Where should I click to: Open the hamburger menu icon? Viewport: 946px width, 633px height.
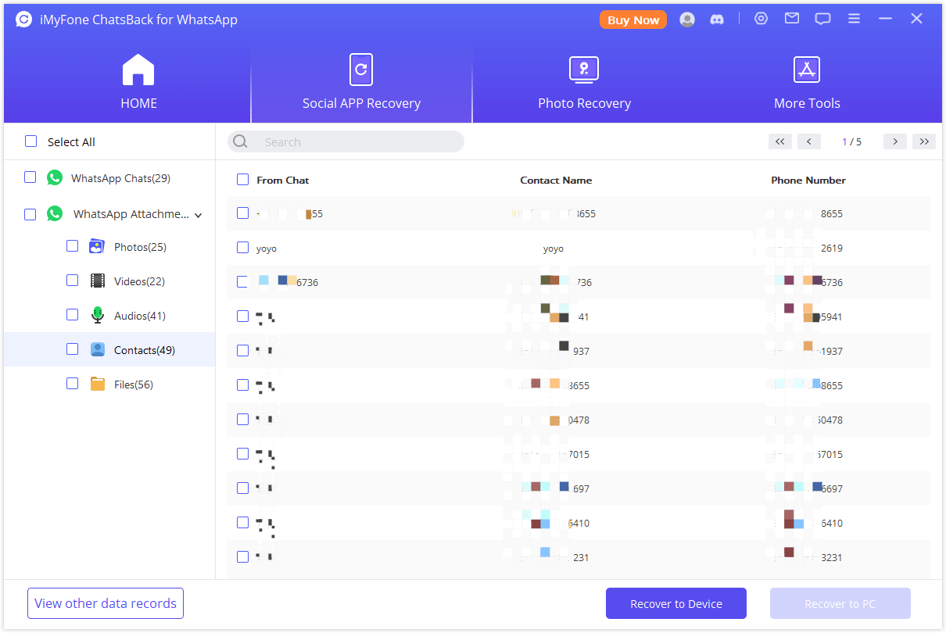[854, 19]
